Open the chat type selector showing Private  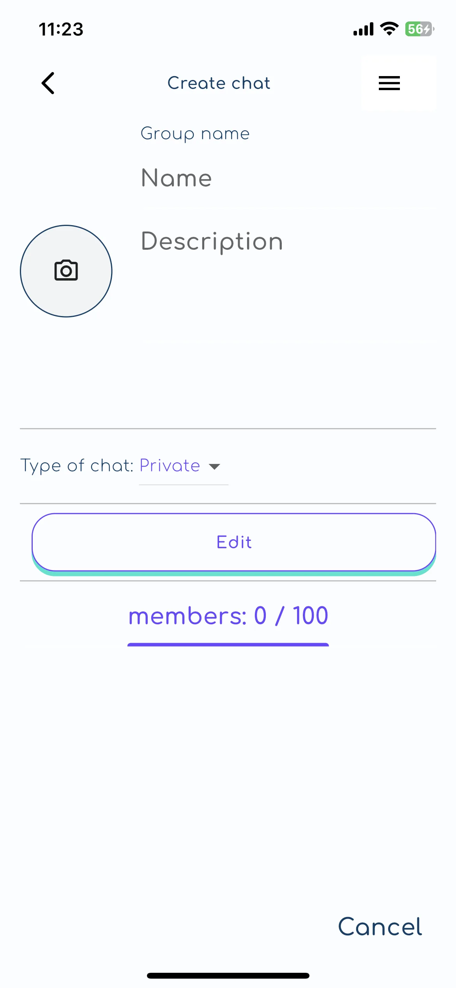pos(184,466)
